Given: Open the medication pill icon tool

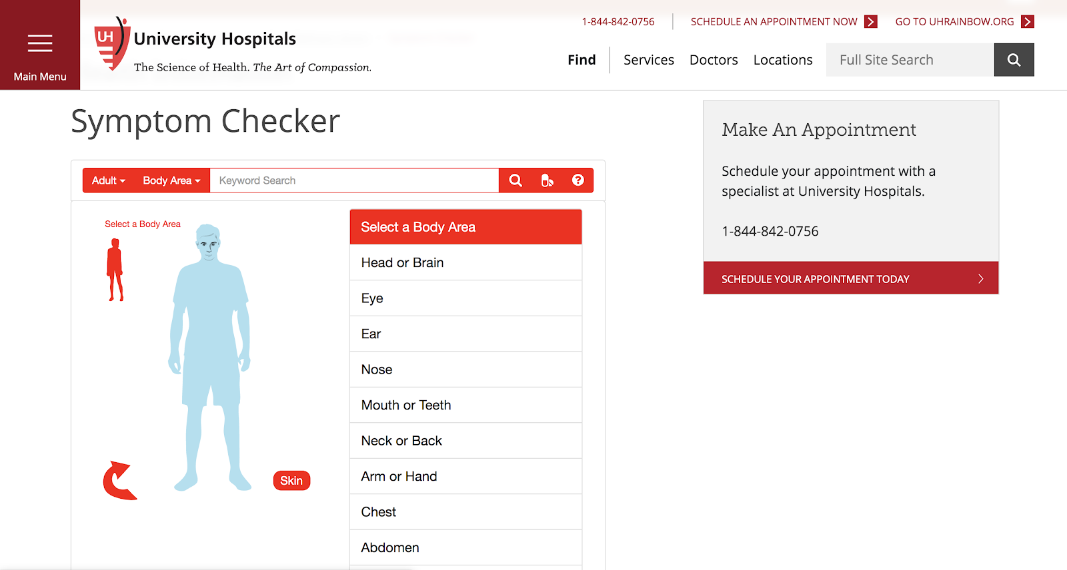Looking at the screenshot, I should [x=547, y=180].
